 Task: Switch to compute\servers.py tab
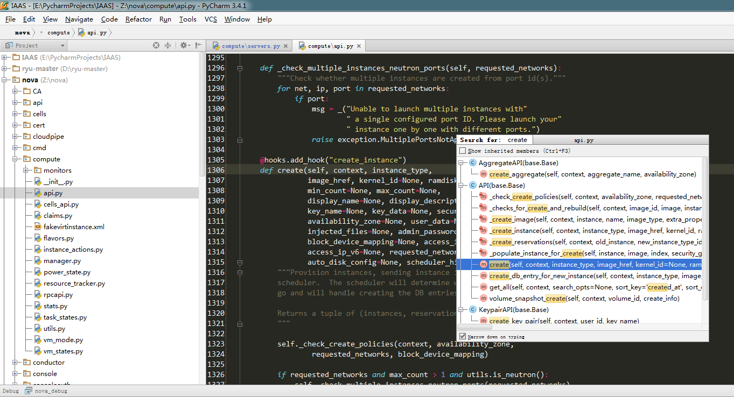250,46
